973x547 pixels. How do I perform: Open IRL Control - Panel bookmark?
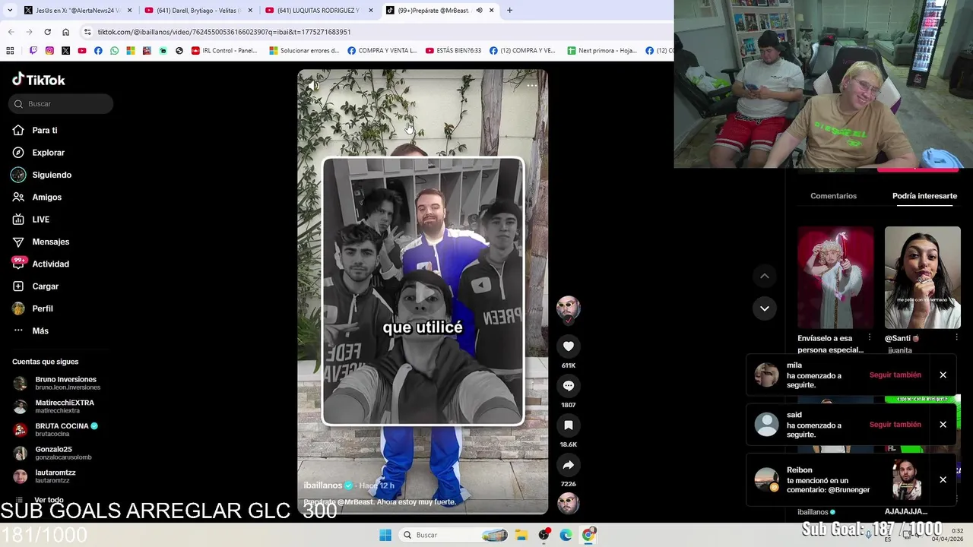[224, 51]
